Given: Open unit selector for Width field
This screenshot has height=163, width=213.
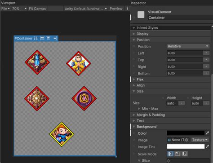Looking at the screenshot, I should click(182, 103).
